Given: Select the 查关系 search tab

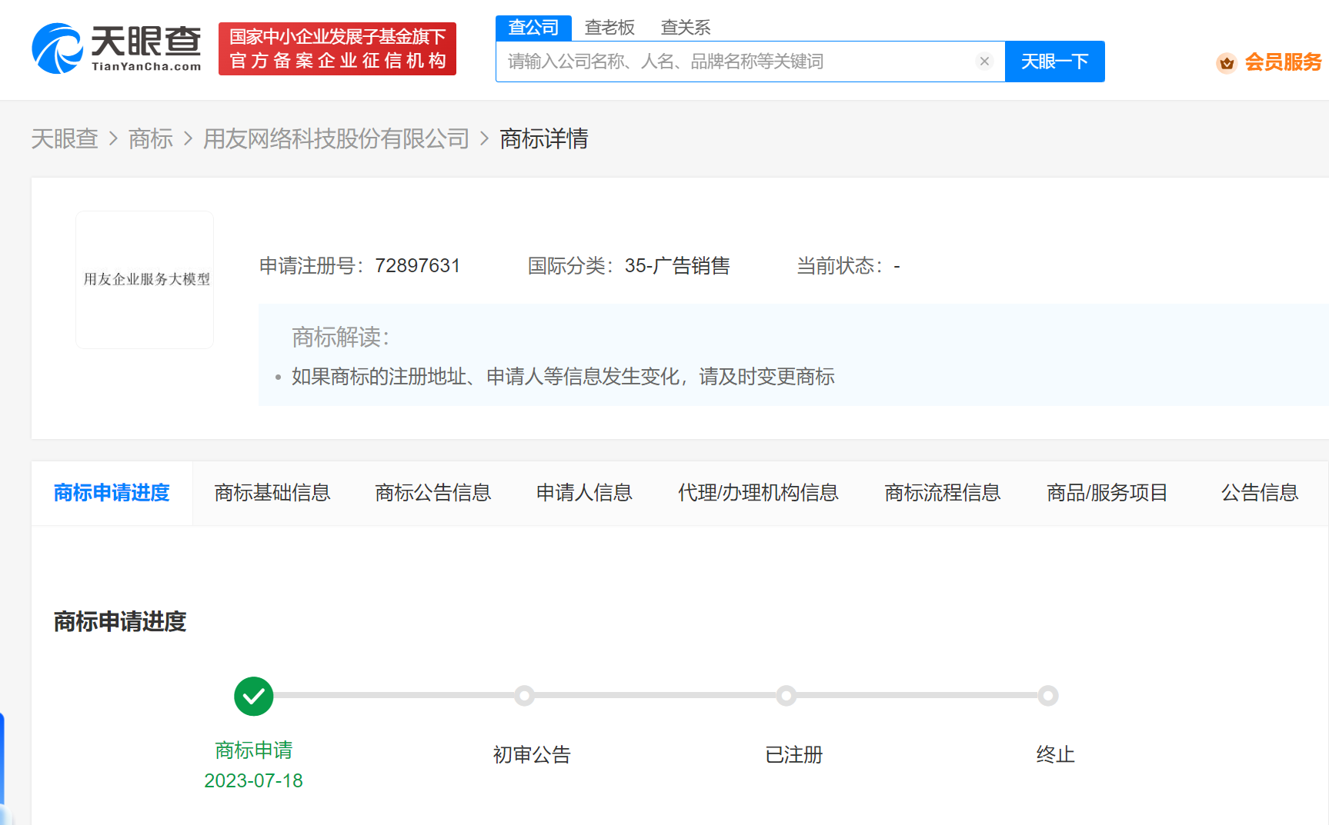Looking at the screenshot, I should (686, 28).
